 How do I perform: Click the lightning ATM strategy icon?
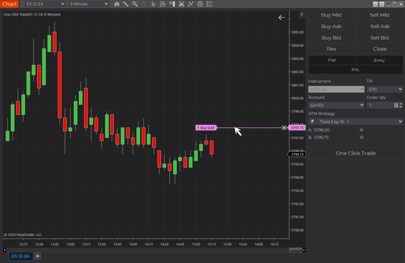coord(312,121)
